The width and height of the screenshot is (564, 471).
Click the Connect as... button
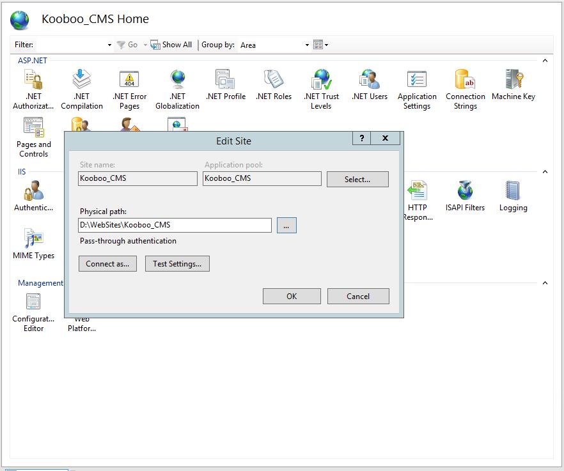point(107,263)
